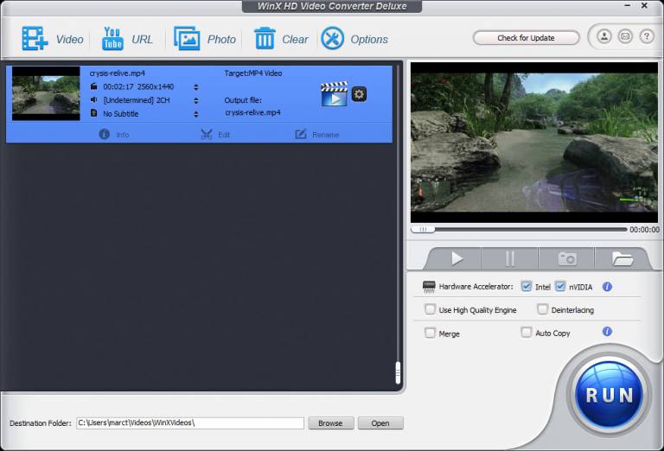
Task: Close the WinX HD Video Converter window
Action: click(x=644, y=6)
